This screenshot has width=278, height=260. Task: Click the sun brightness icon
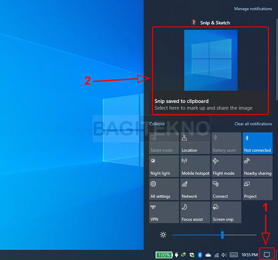tap(163, 235)
